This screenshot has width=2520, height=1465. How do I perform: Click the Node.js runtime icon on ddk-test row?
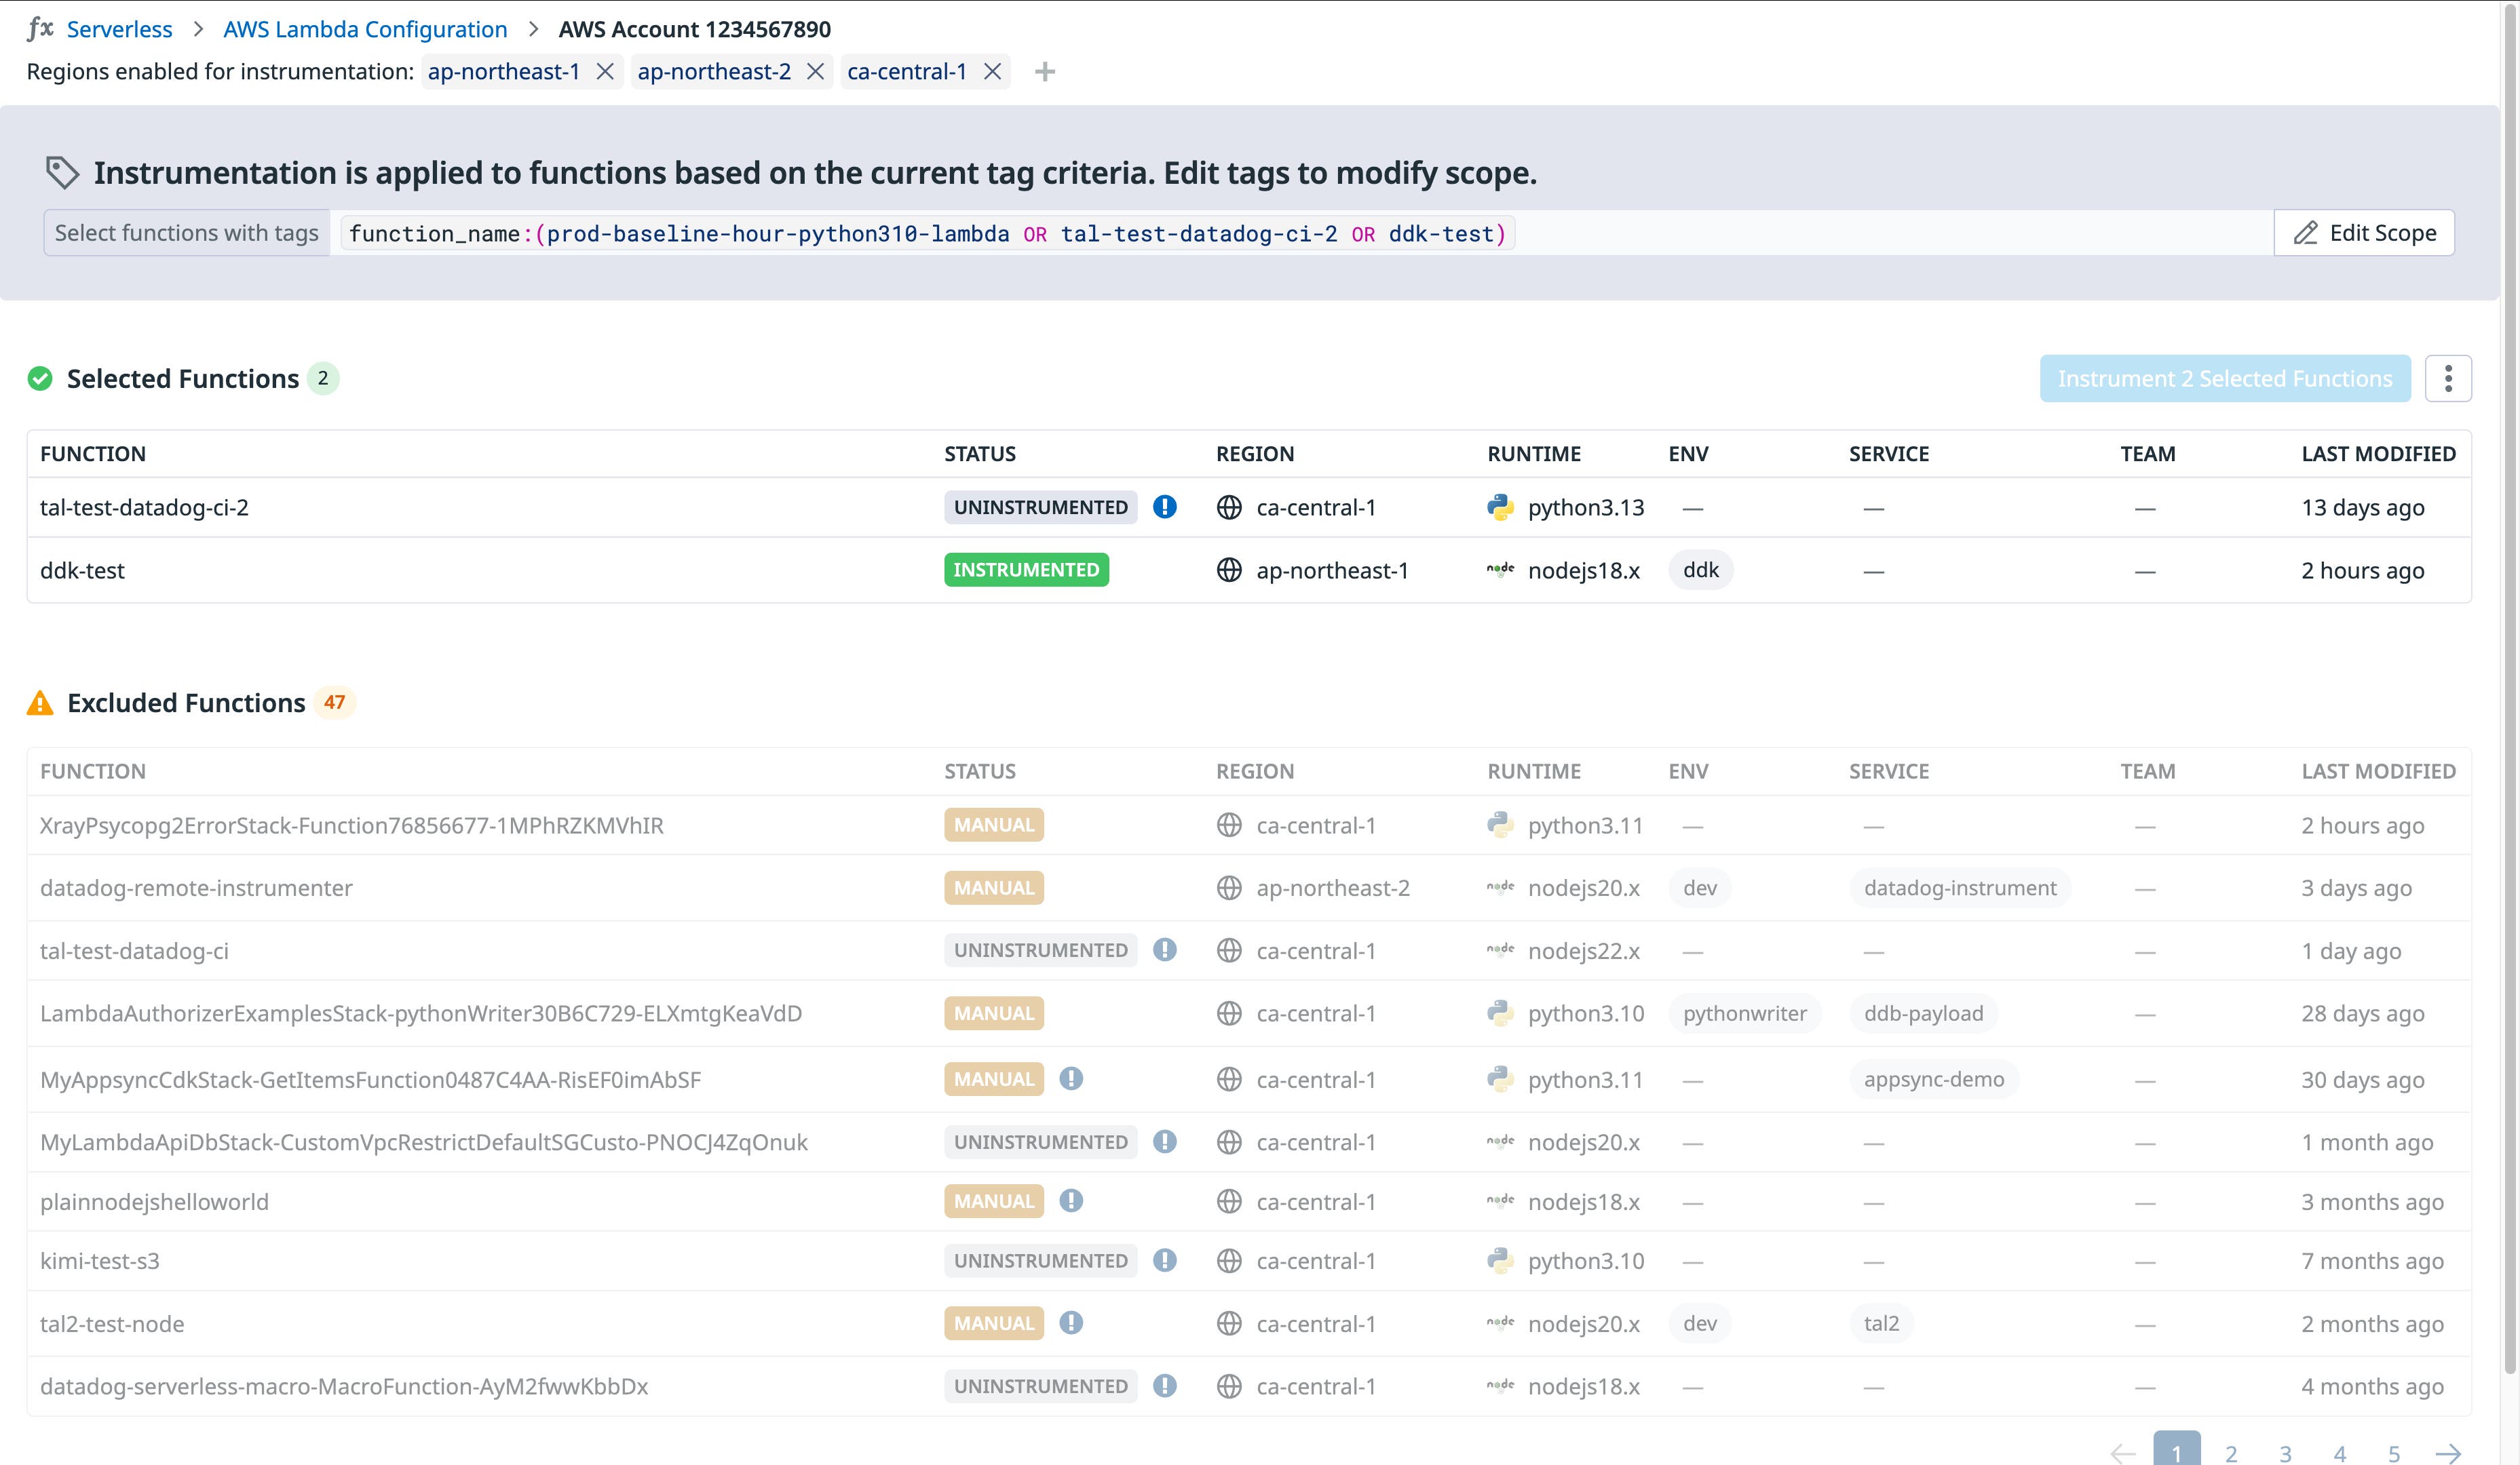click(x=1500, y=568)
